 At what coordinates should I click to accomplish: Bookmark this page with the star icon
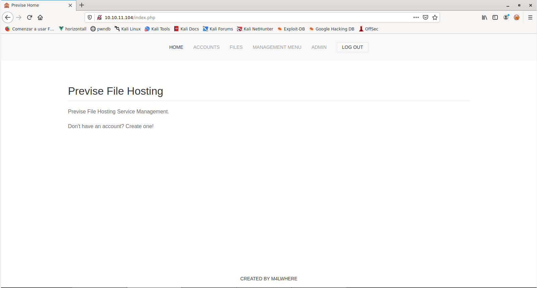[435, 17]
